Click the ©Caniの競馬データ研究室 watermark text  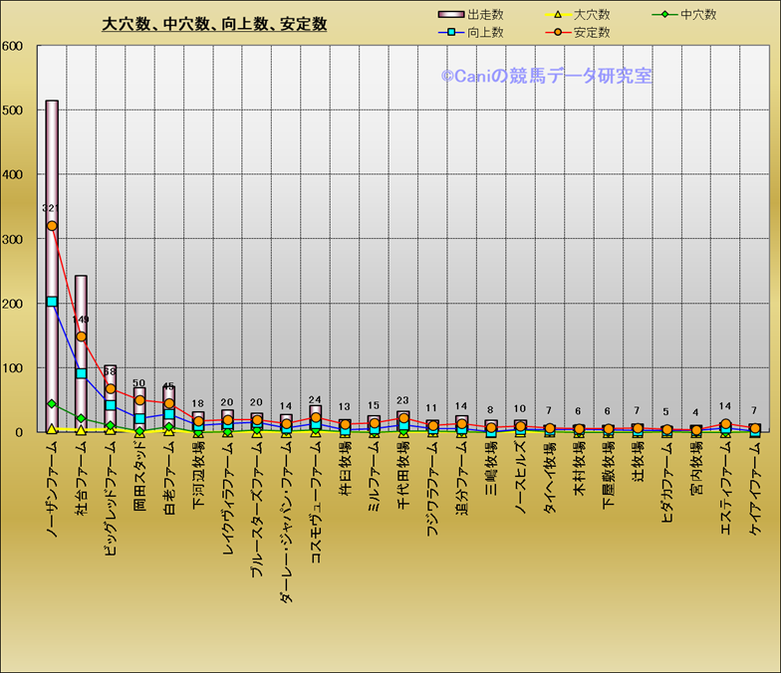pos(547,76)
